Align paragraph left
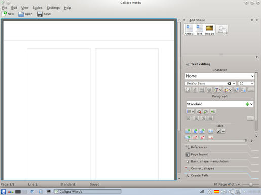Viewport: 261px width, 195px height. tap(189, 118)
